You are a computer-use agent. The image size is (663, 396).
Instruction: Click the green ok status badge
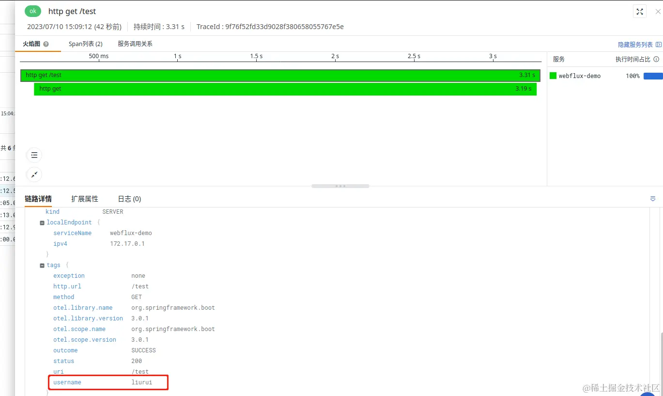[33, 11]
